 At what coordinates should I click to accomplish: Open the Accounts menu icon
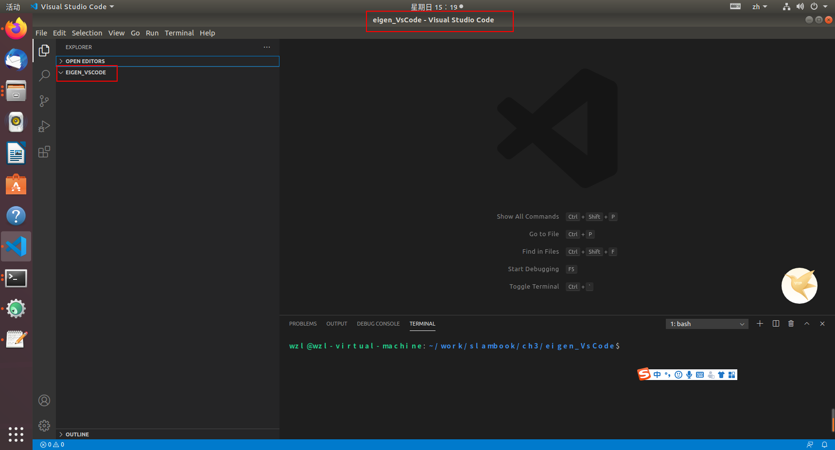(44, 400)
